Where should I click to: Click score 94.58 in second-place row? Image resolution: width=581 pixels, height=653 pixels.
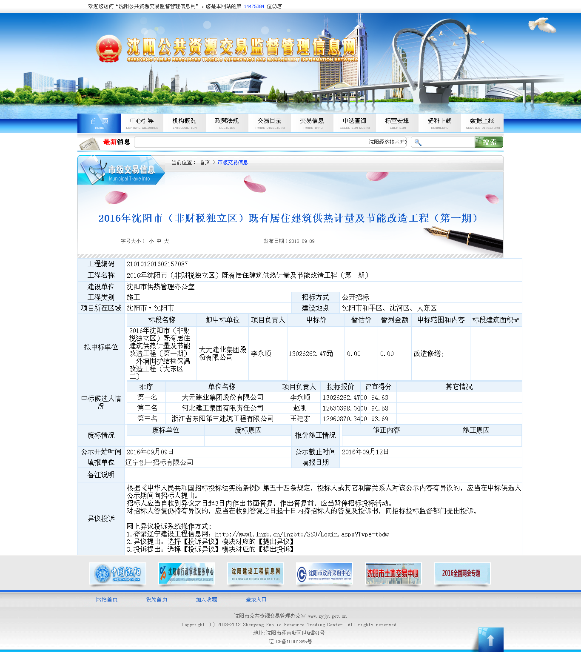pos(380,408)
